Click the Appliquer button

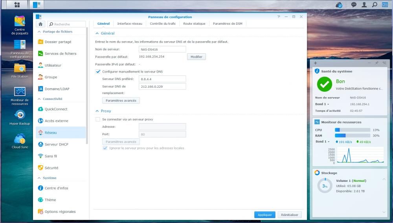tap(264, 215)
